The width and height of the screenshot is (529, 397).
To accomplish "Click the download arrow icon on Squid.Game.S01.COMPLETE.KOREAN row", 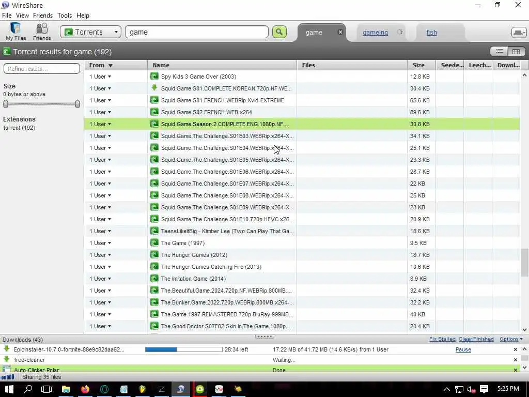I will point(154,88).
